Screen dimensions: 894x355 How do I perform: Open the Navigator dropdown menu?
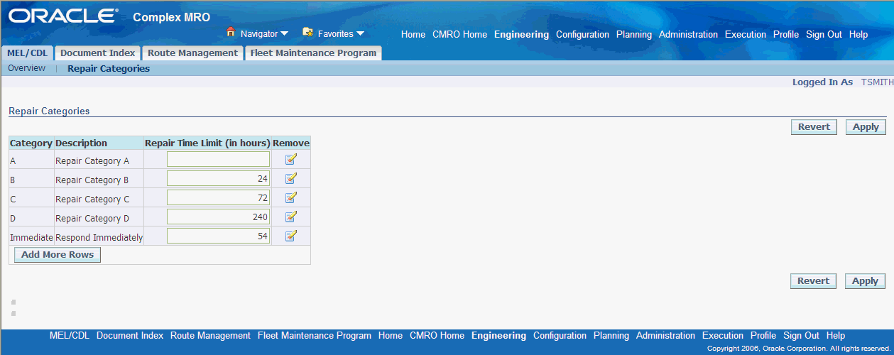264,33
